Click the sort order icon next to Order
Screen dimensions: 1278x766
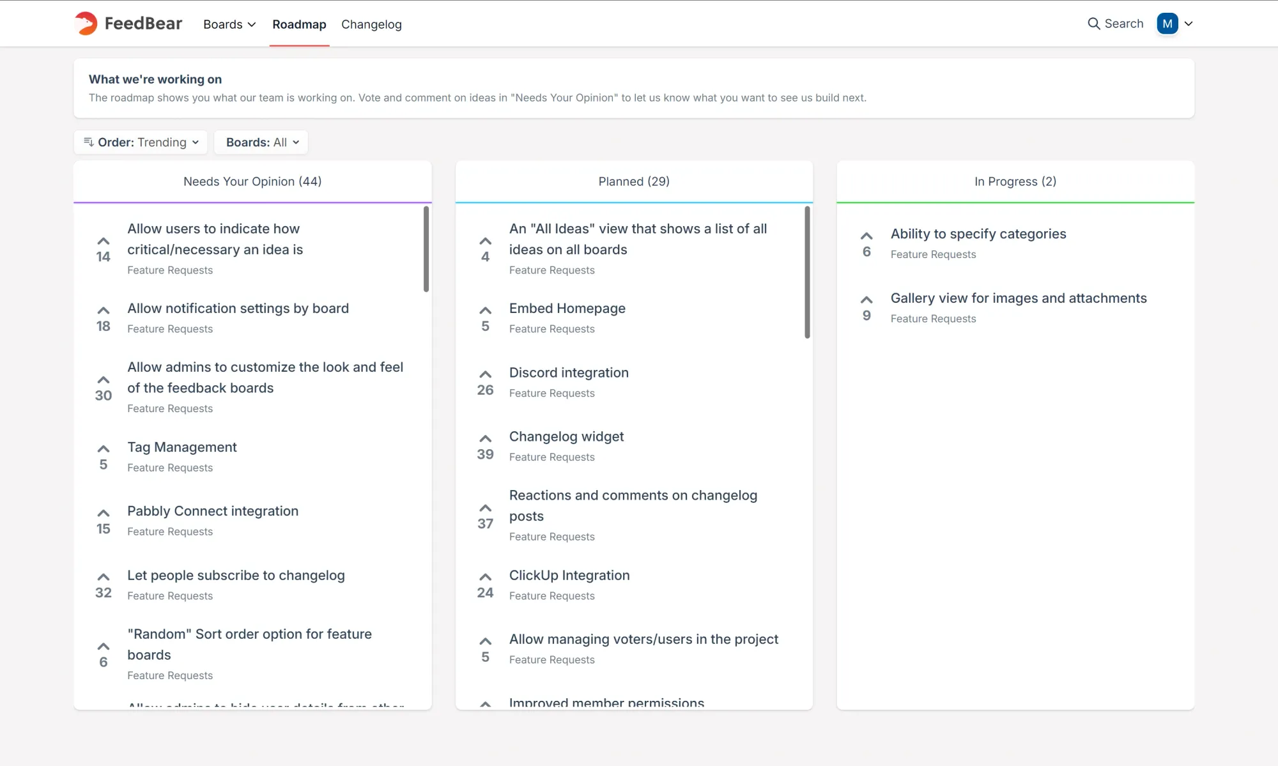[88, 142]
